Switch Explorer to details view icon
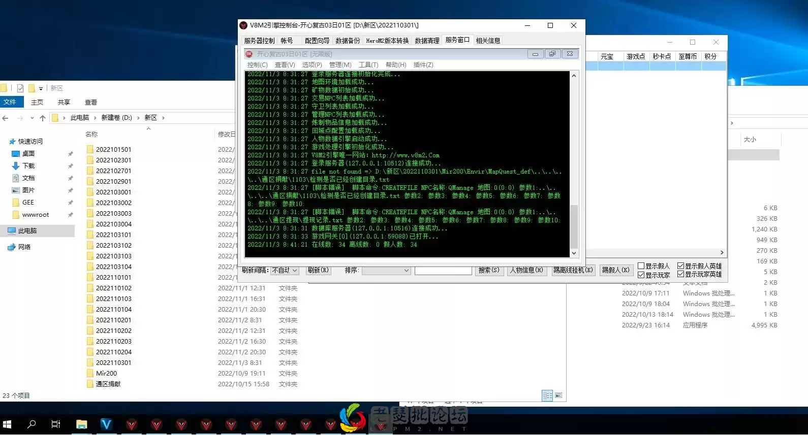The image size is (808, 435). [x=547, y=395]
